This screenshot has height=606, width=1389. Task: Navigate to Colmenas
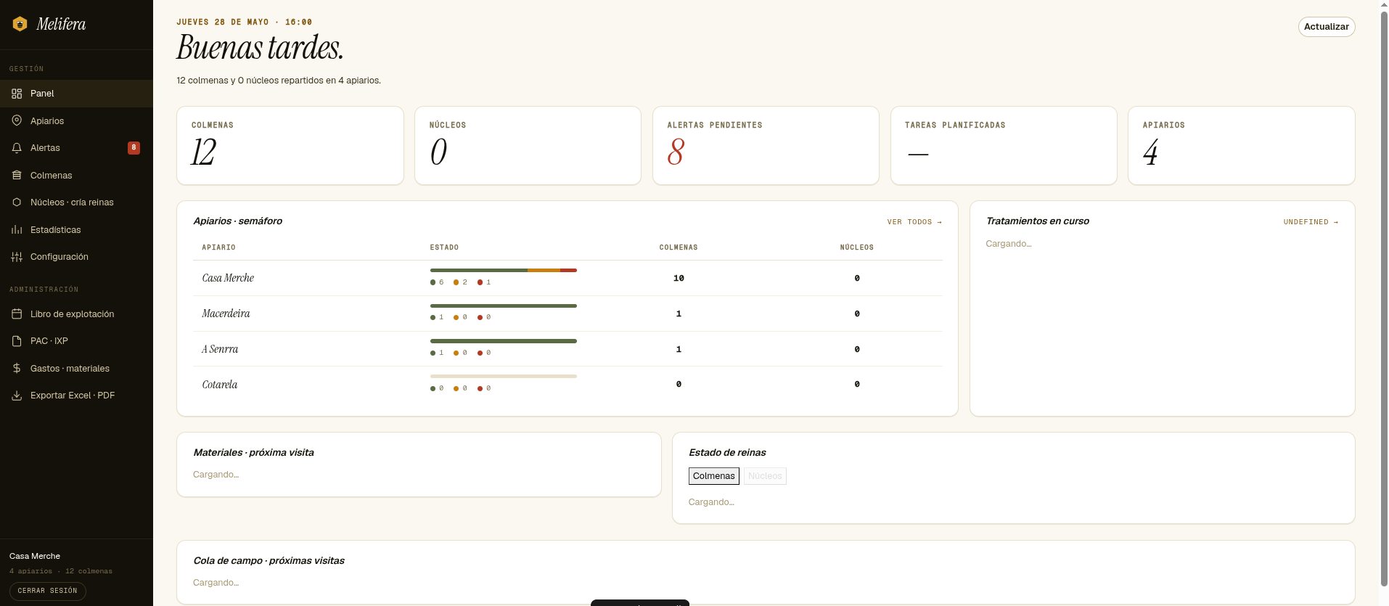(76, 175)
